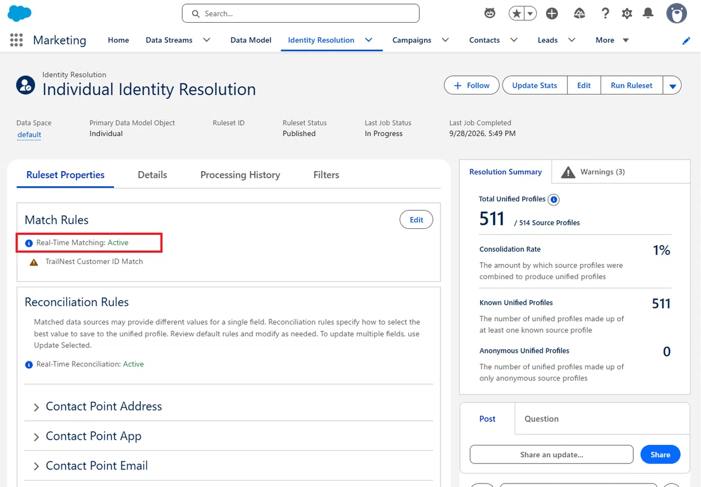Open the Campaigns tab chevron menu
The height and width of the screenshot is (487, 701).
[445, 40]
